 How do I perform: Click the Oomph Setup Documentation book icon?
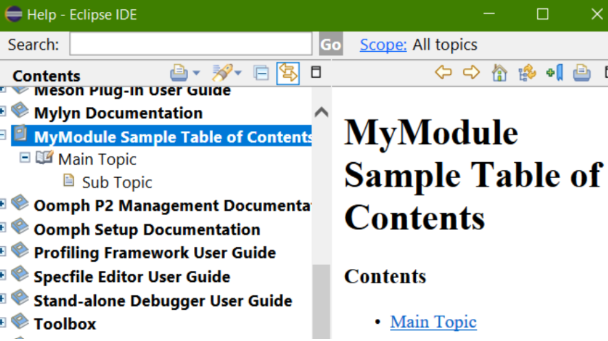coord(20,227)
